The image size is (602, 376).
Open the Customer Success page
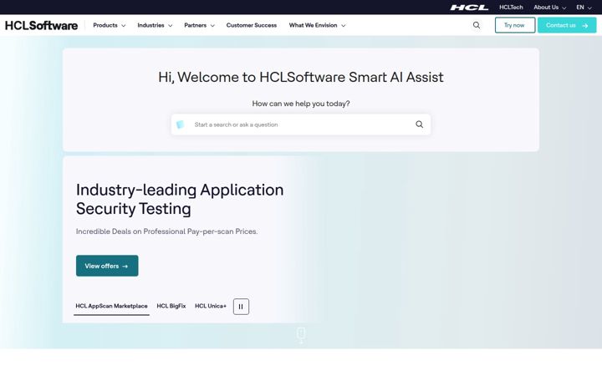click(x=252, y=25)
